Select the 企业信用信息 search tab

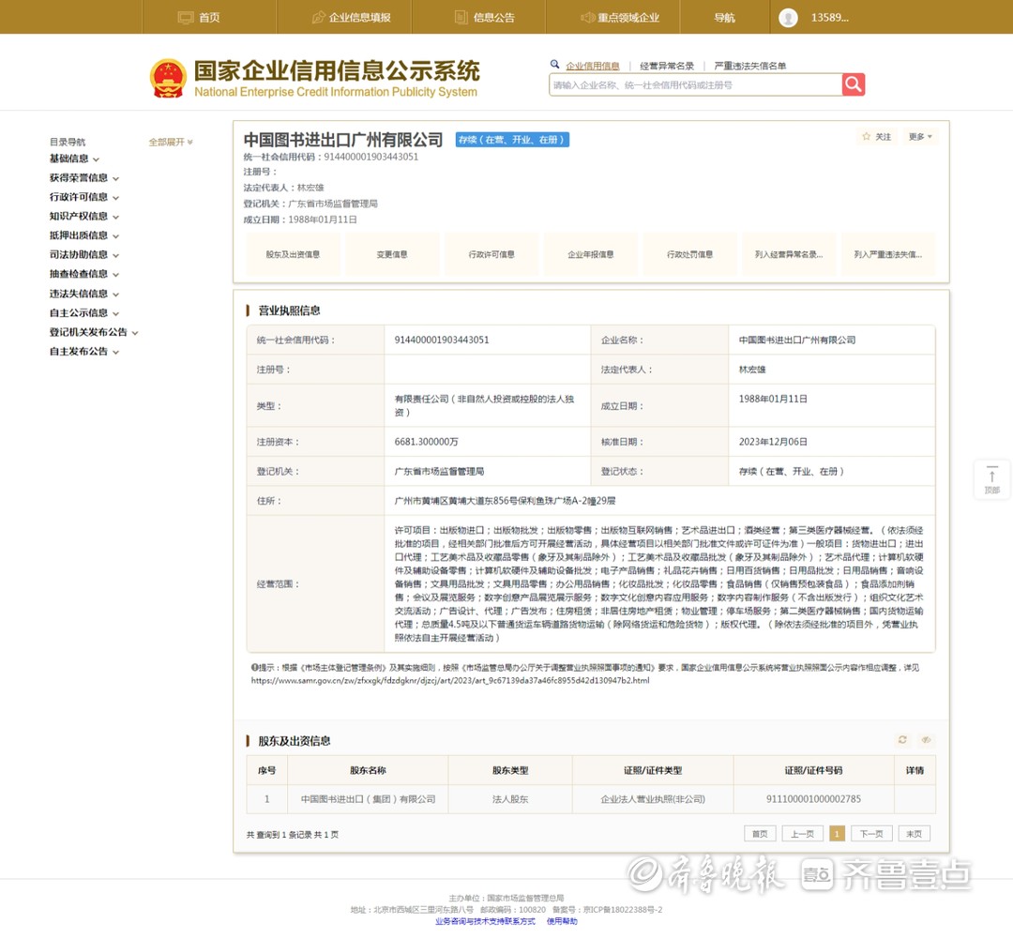point(593,66)
